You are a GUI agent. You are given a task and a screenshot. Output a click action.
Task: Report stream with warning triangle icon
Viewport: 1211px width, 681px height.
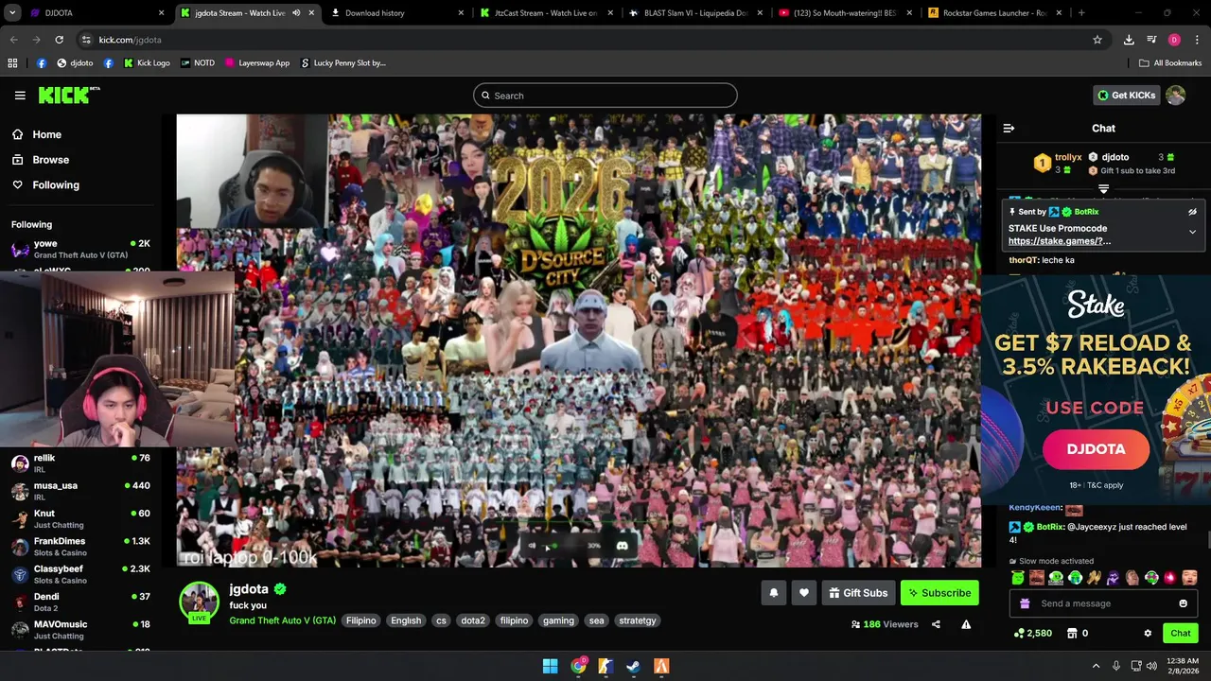pos(966,624)
